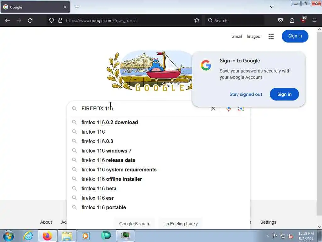Select the plain firefox 116 suggestion
This screenshot has width=322, height=242.
click(158, 132)
